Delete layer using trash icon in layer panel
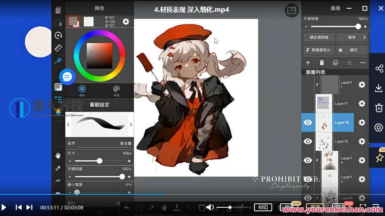This screenshot has height=216, width=385. click(322, 63)
